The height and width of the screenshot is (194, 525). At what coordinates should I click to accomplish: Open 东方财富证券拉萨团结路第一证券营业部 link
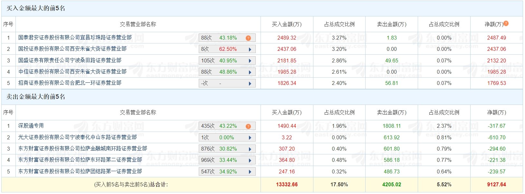click(x=80, y=171)
